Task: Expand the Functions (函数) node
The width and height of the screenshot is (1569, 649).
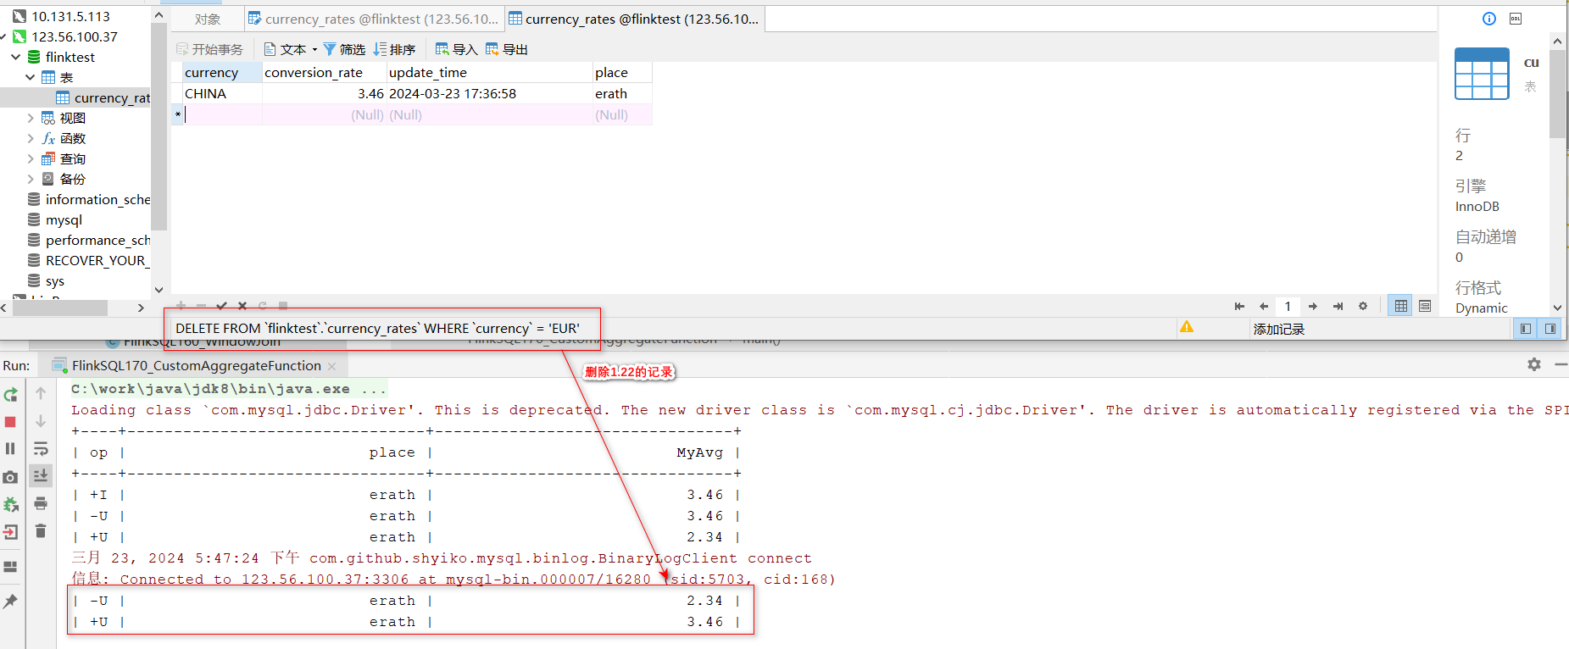Action: pos(31,138)
